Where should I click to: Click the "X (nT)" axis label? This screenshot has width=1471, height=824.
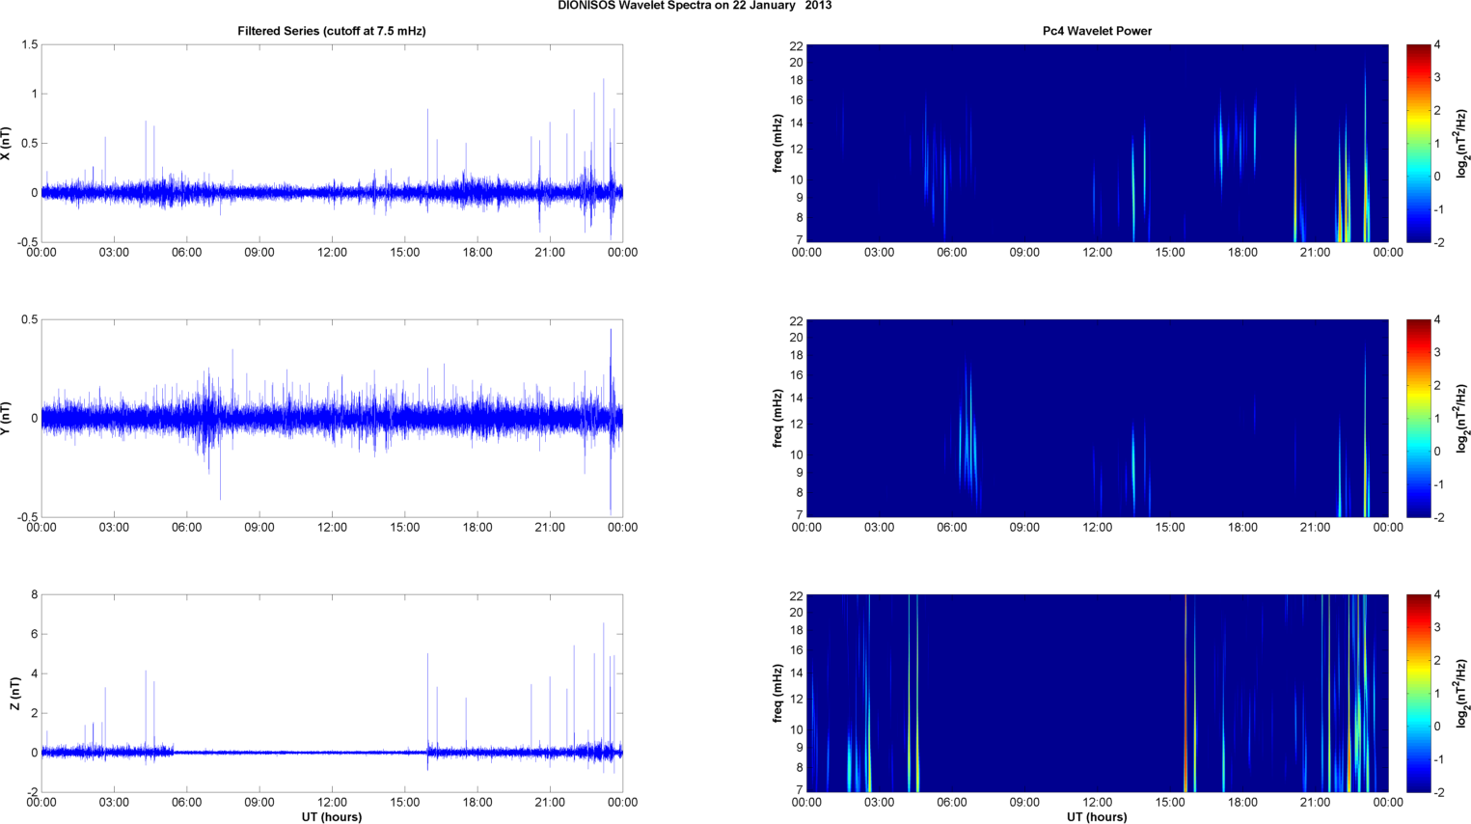6,144
